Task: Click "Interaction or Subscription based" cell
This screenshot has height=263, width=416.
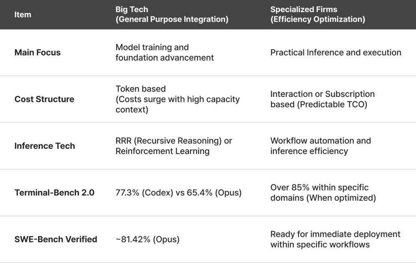Action: tap(323, 99)
